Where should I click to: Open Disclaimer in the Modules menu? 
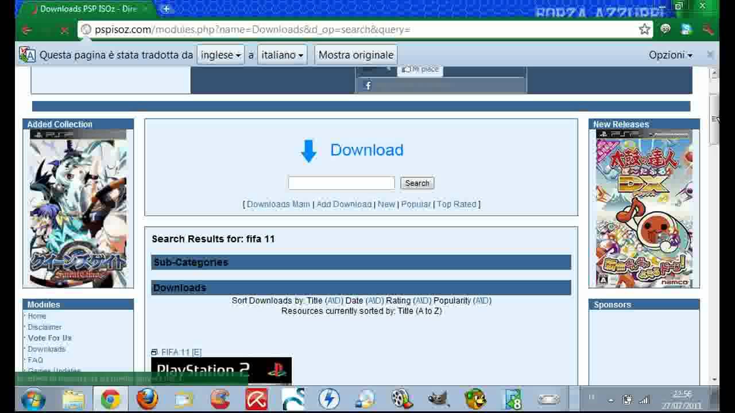click(x=44, y=327)
